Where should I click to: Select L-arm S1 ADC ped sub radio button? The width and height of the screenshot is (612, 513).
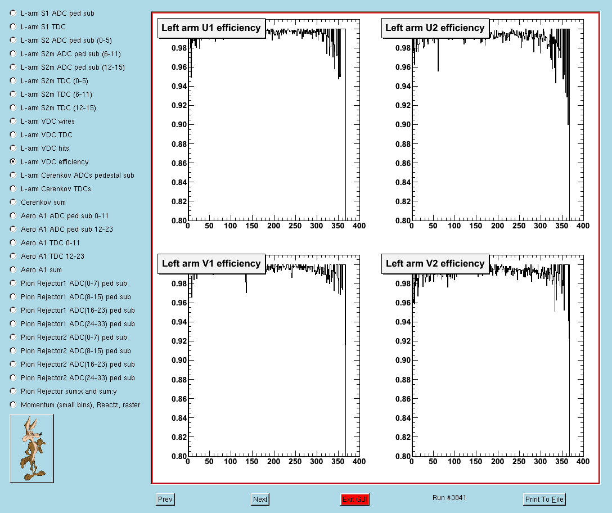click(13, 13)
